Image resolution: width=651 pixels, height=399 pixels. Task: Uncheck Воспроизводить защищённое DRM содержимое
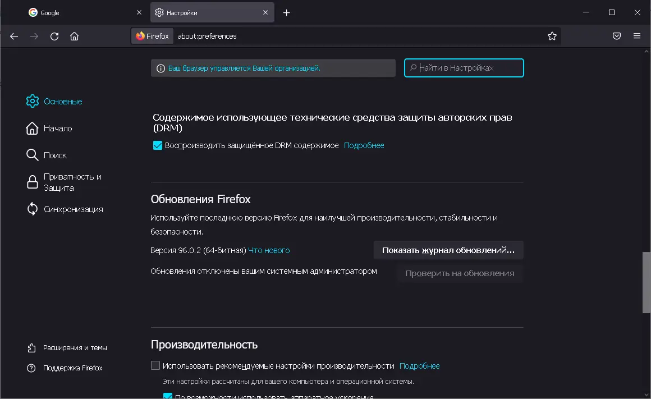157,145
